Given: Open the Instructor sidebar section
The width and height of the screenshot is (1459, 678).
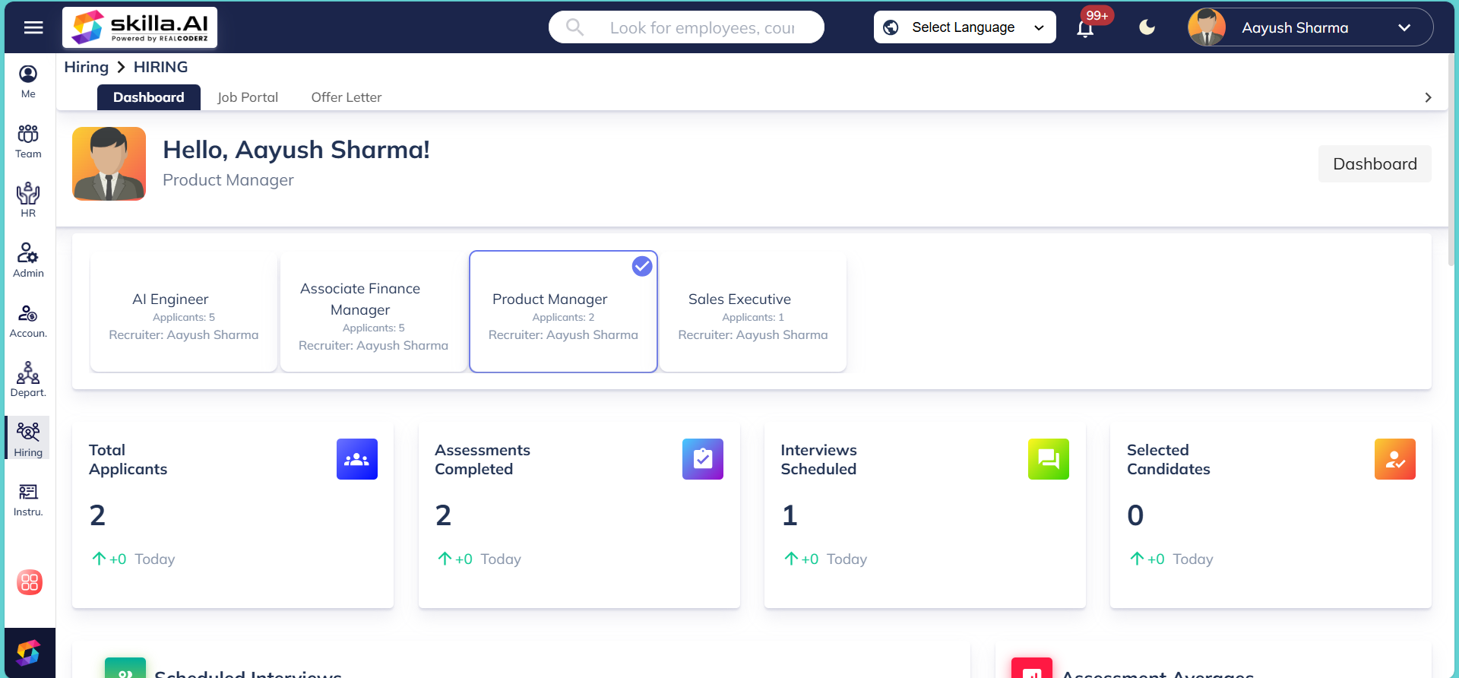Looking at the screenshot, I should pyautogui.click(x=28, y=499).
